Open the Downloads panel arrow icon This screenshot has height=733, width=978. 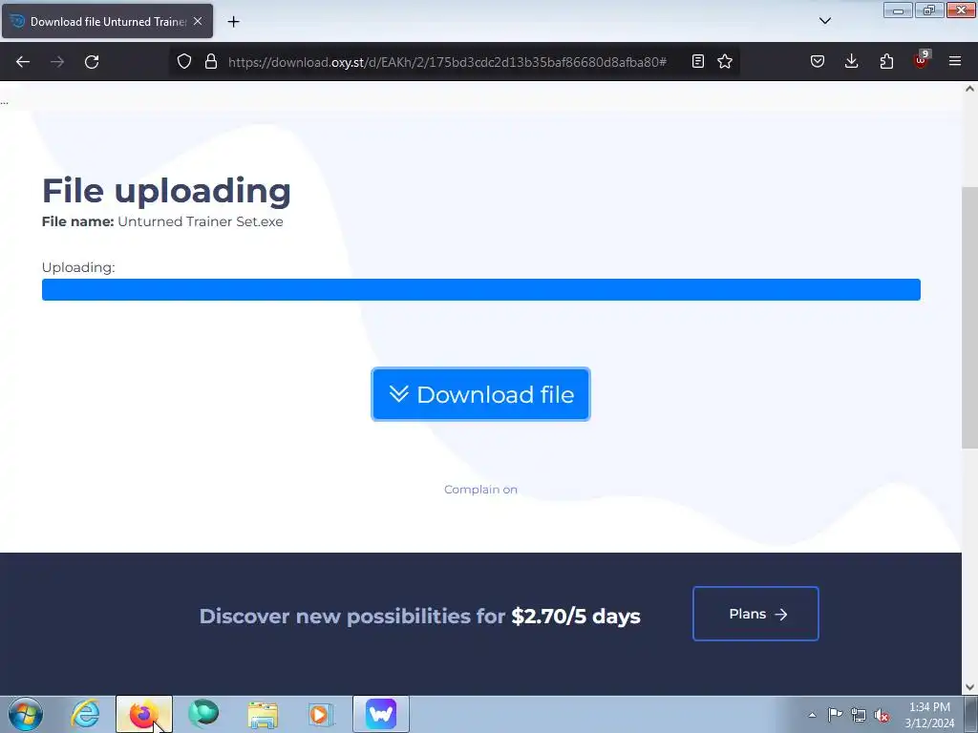851,61
